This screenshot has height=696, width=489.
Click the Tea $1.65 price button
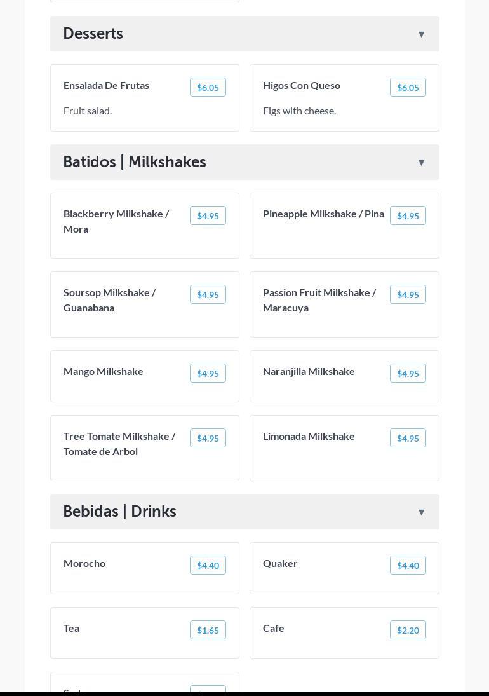pyautogui.click(x=208, y=631)
